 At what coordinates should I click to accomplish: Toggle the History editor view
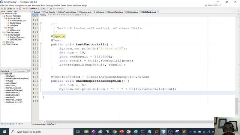click(43, 15)
